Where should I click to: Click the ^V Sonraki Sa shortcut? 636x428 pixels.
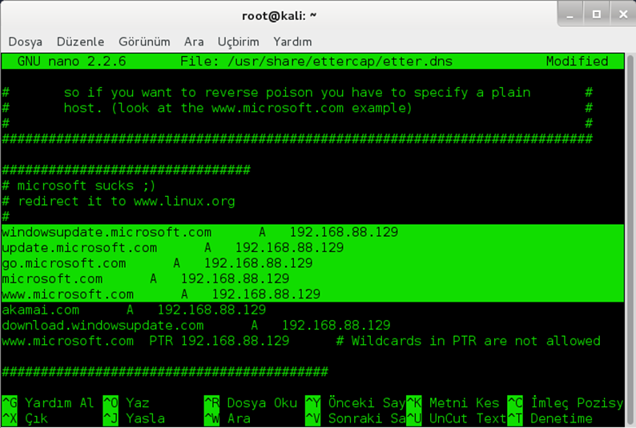[x=356, y=418]
